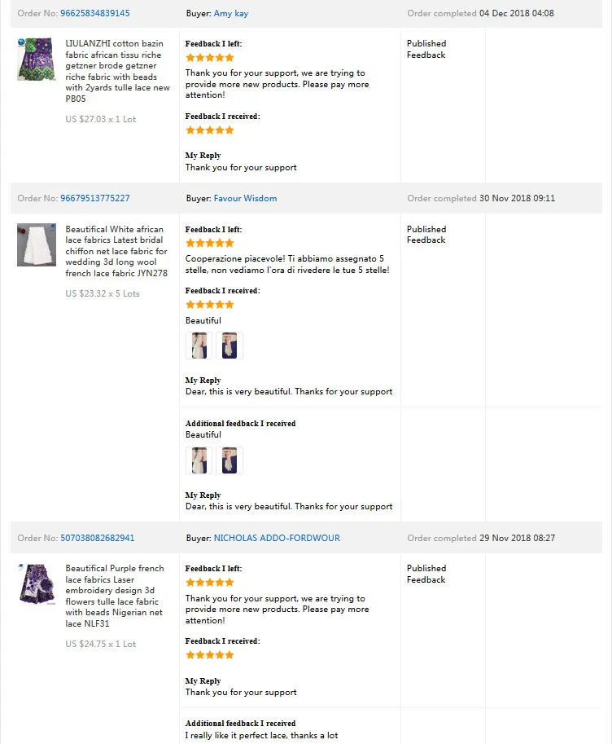This screenshot has width=612, height=744.
Task: View buyer Favour Wisdom's profile
Action: click(x=245, y=198)
